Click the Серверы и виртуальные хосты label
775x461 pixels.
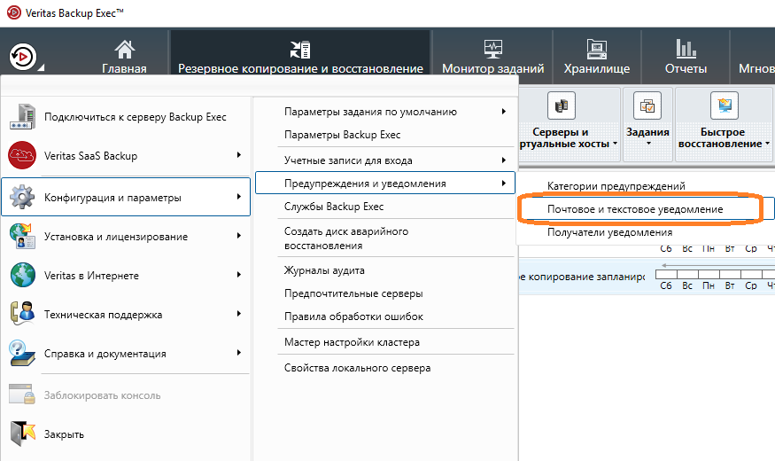click(563, 138)
